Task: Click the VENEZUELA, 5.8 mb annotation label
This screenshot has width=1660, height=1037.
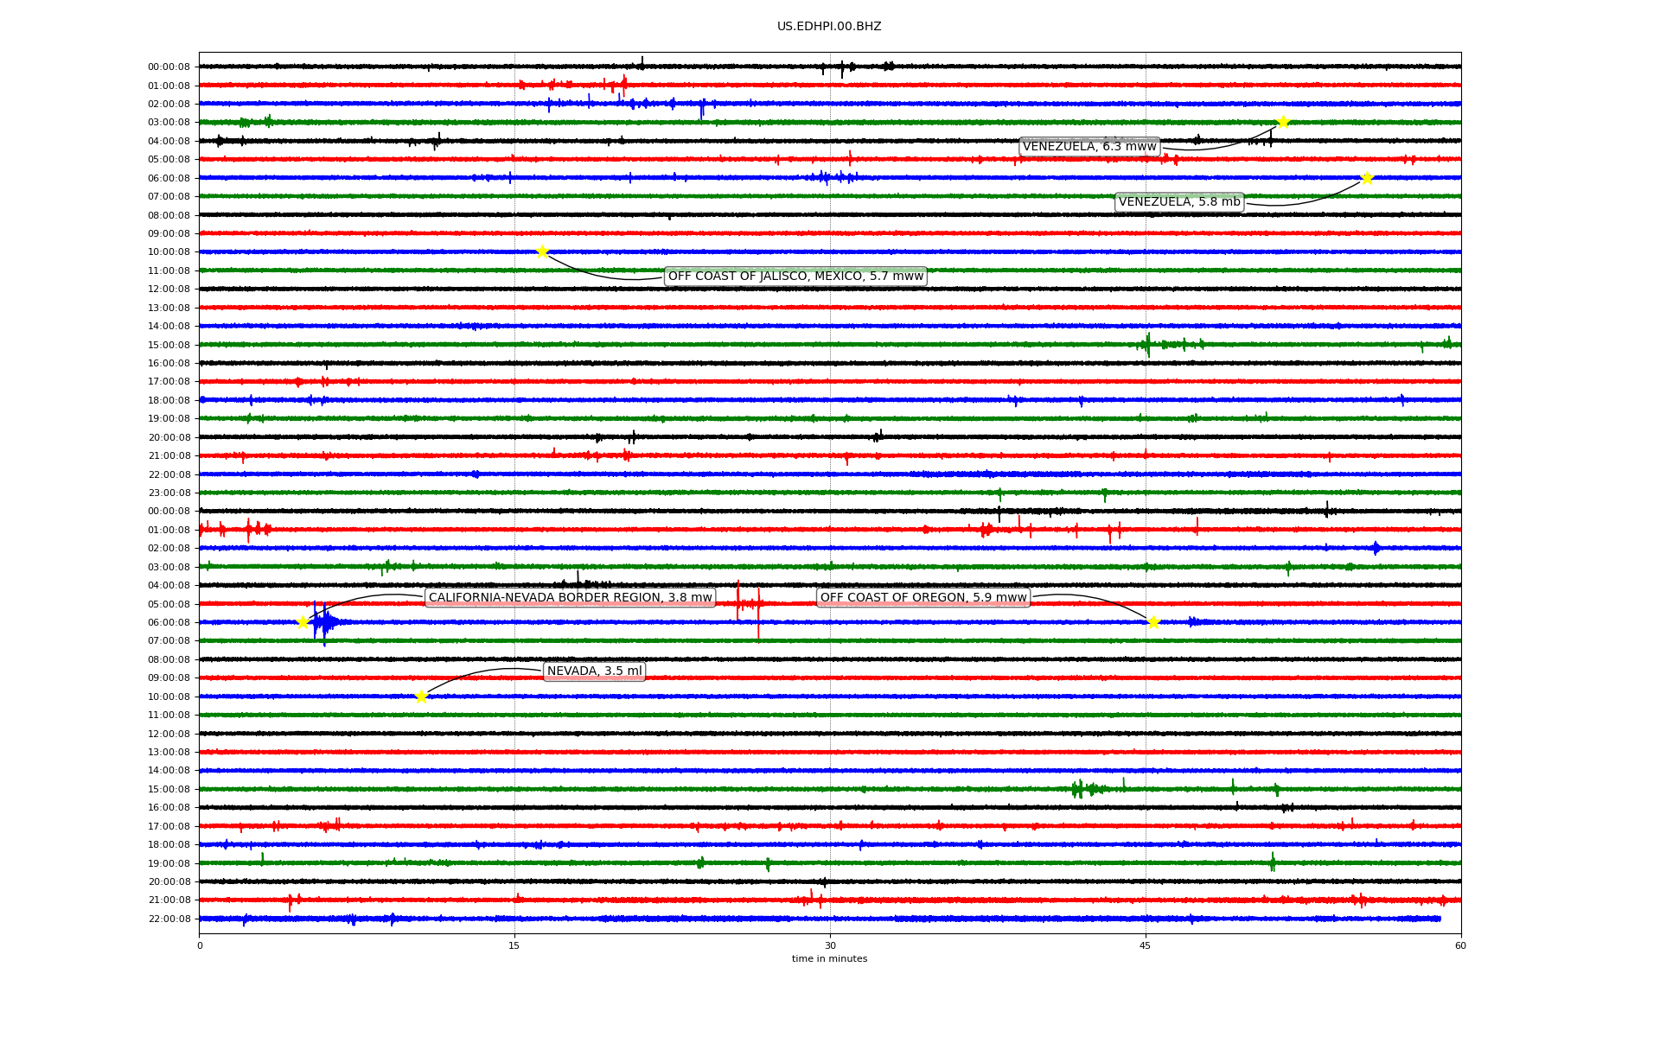Action: pos(1179,202)
